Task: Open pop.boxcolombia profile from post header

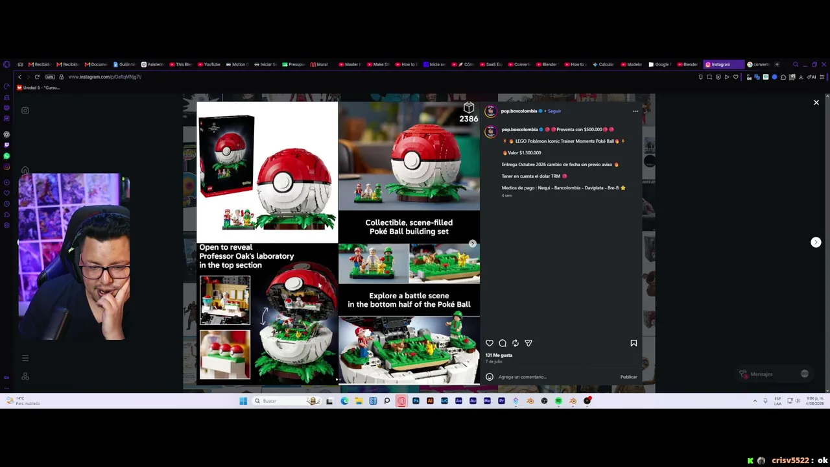Action: [519, 111]
